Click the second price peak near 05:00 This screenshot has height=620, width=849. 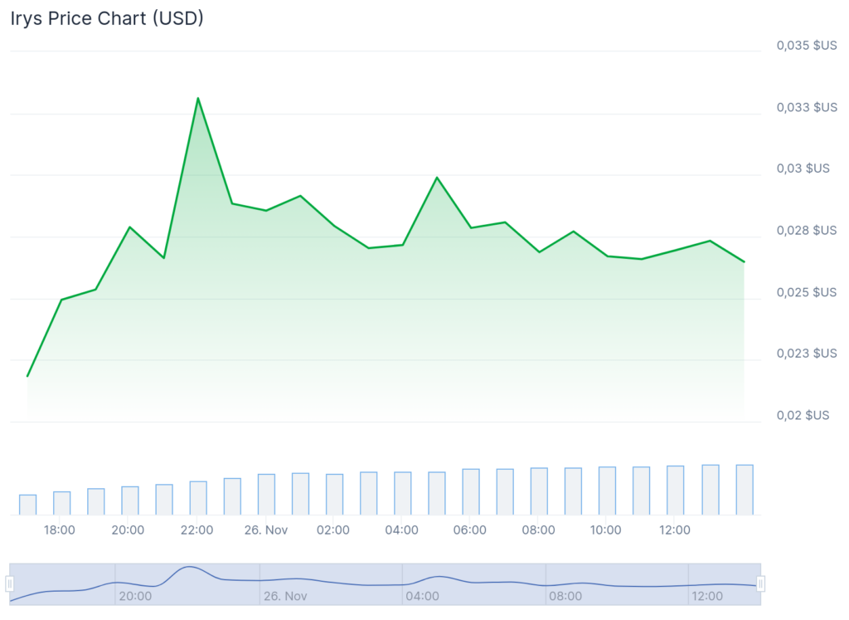[x=437, y=178]
